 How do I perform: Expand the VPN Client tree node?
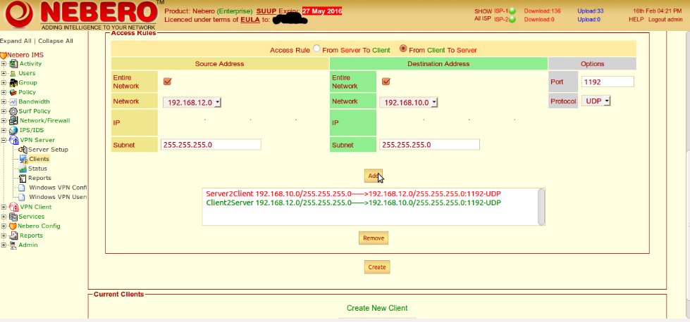pyautogui.click(x=4, y=207)
